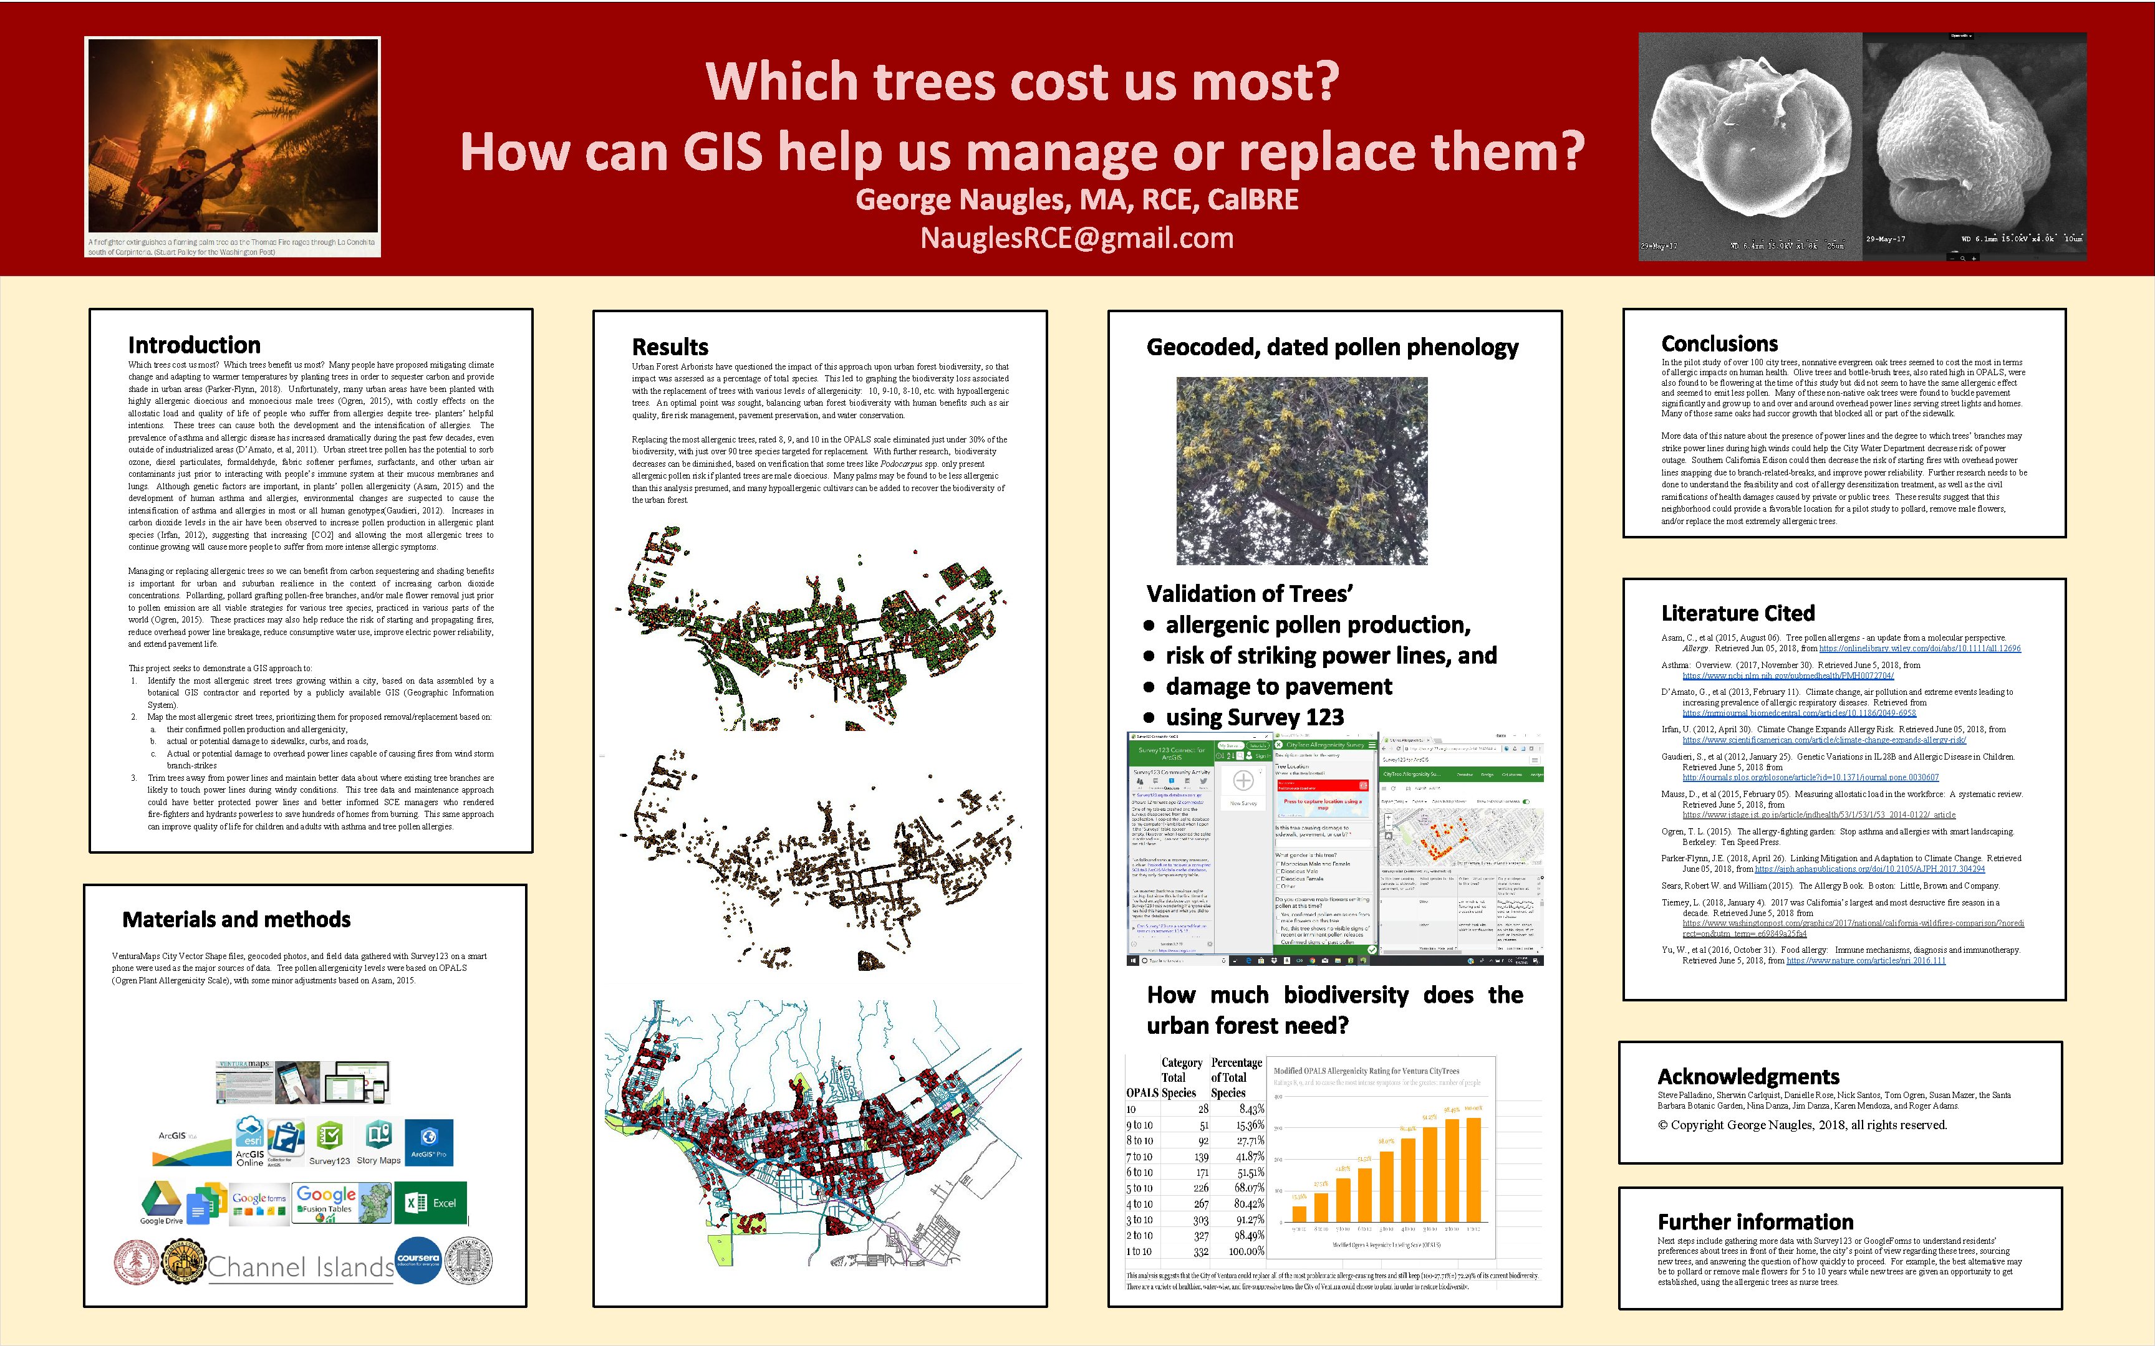The width and height of the screenshot is (2155, 1346).
Task: Click the 'How much biodiversity' heading
Action: (1335, 1010)
